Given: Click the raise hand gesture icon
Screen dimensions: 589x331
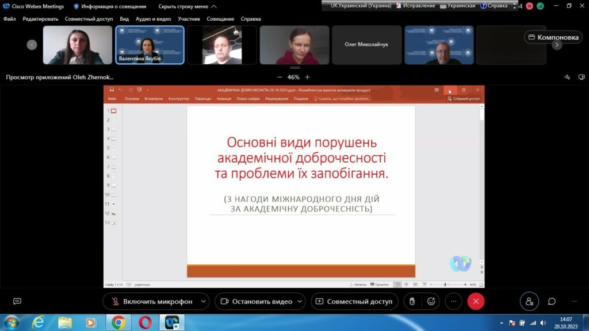Looking at the screenshot, I should point(412,302).
